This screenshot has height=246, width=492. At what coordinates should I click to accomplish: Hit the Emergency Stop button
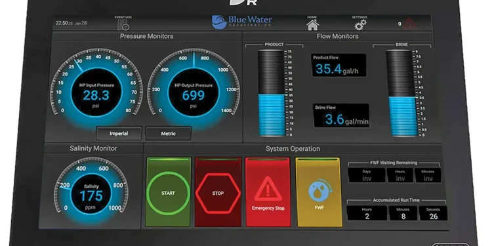(x=268, y=192)
